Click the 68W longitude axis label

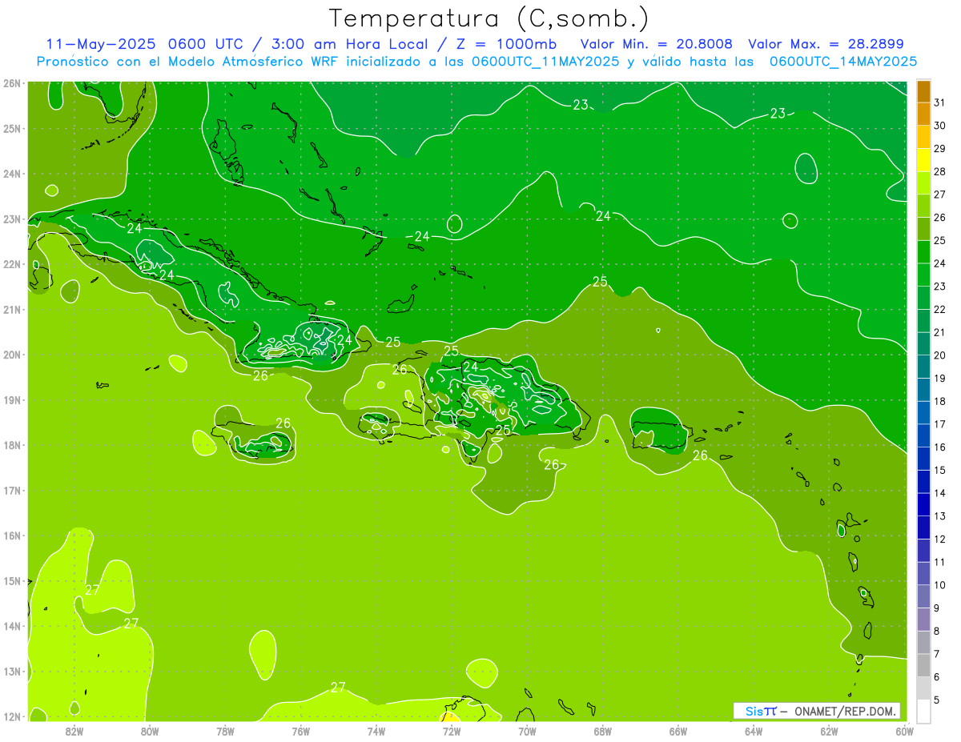[x=603, y=731]
